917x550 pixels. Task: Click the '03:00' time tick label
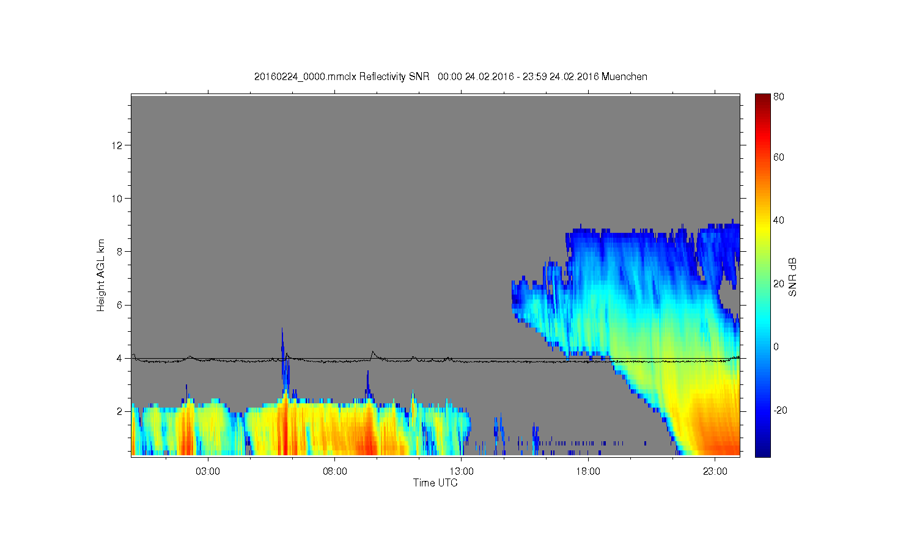pyautogui.click(x=208, y=472)
